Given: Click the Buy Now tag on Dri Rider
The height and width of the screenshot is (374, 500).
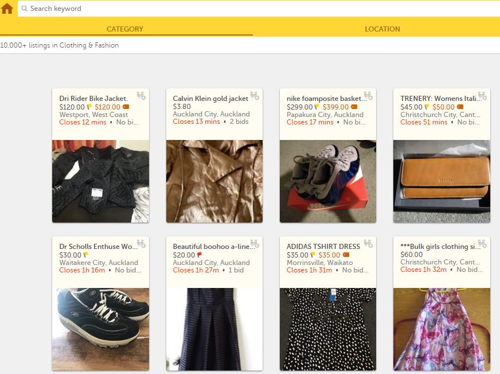Looking at the screenshot, I should click(126, 107).
